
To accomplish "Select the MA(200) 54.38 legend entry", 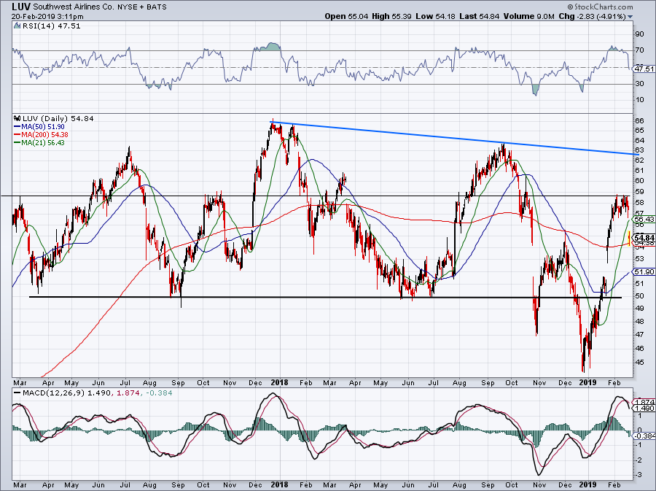I will [44, 134].
